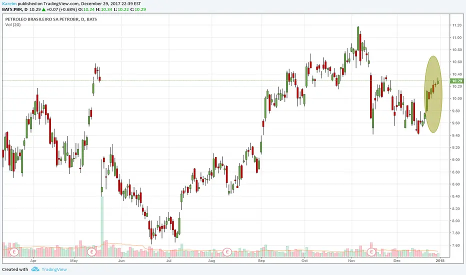This screenshot has width=466, height=275.
Task: Click the 10.40 price axis label
Action: (x=457, y=74)
